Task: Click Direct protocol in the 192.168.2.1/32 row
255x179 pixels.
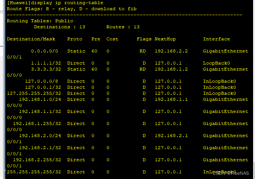Action: point(76,148)
